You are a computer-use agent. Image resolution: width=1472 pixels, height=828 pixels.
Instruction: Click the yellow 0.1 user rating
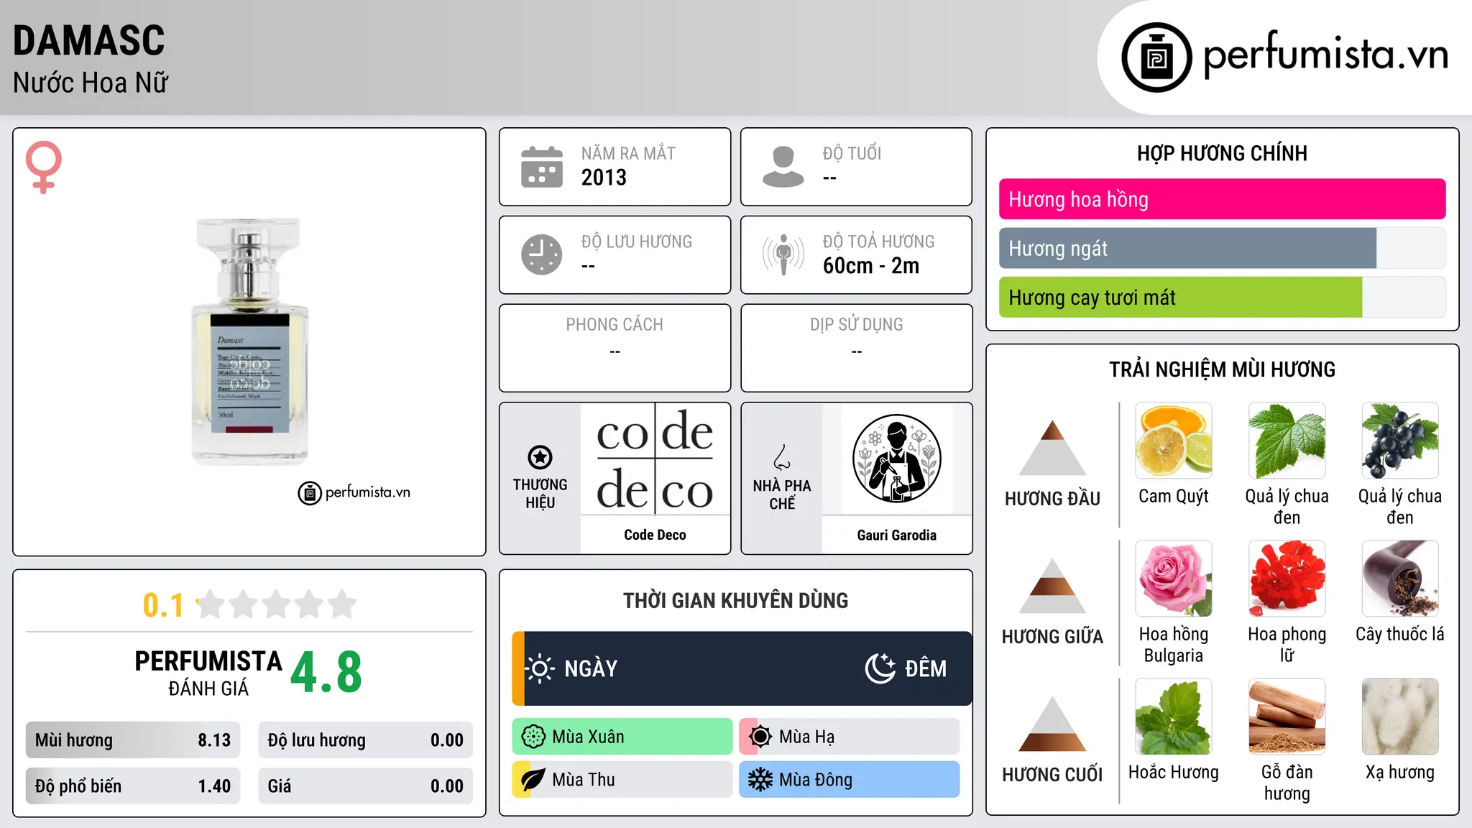[163, 605]
